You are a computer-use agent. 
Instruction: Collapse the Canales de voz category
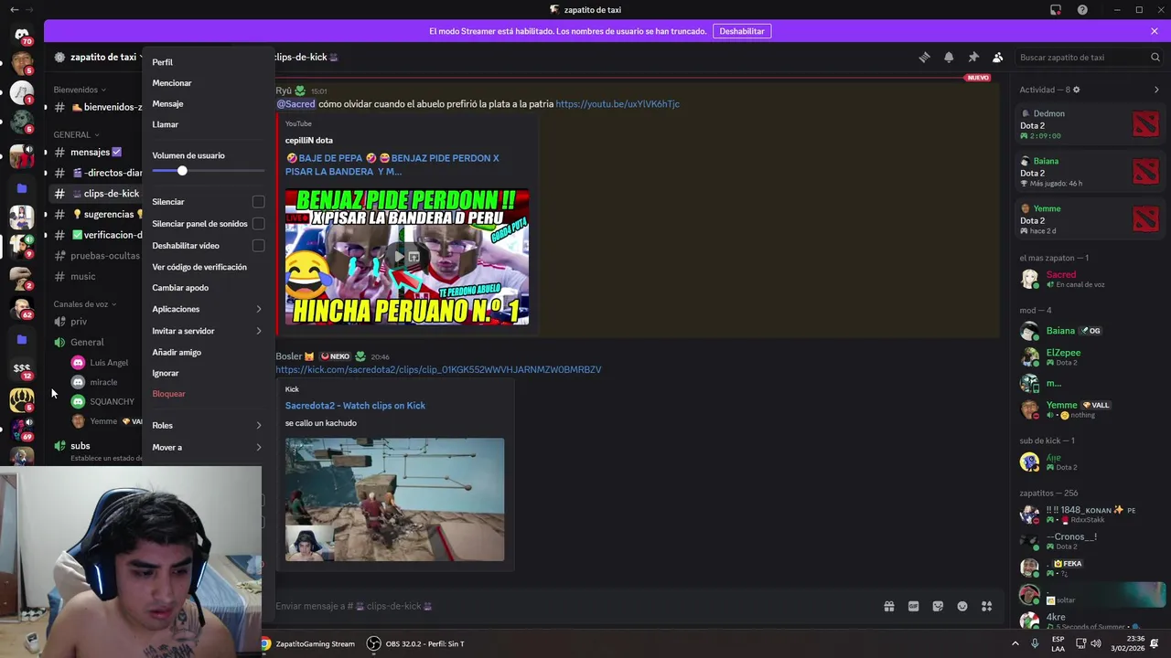tap(85, 303)
